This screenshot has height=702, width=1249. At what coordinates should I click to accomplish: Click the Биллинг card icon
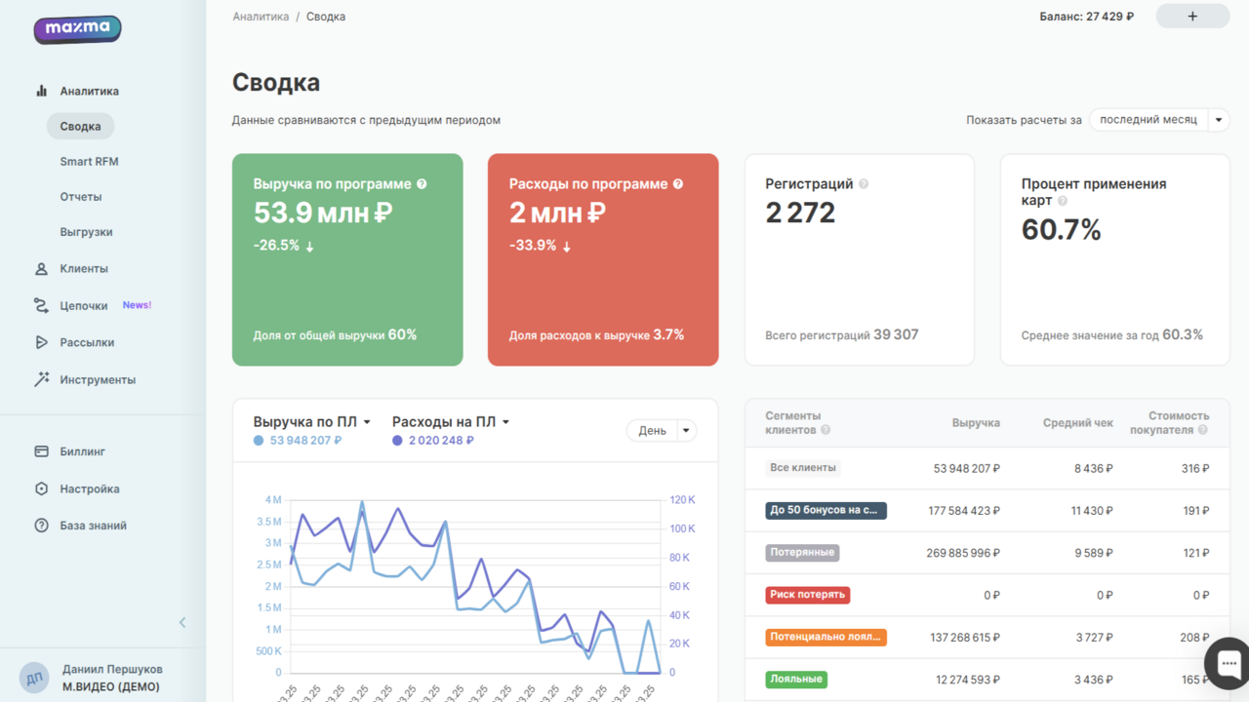41,451
